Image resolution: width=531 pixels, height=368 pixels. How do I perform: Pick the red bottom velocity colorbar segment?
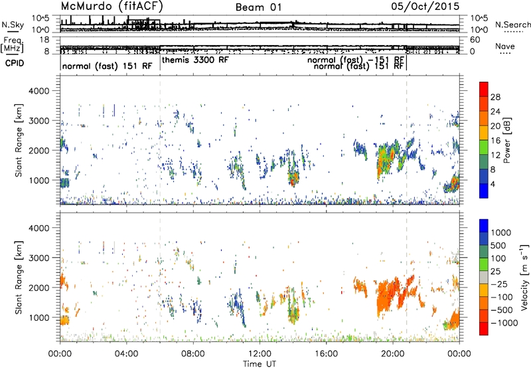pos(484,329)
